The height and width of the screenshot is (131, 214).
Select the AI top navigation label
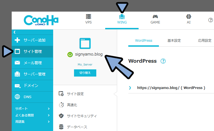coord(189,22)
